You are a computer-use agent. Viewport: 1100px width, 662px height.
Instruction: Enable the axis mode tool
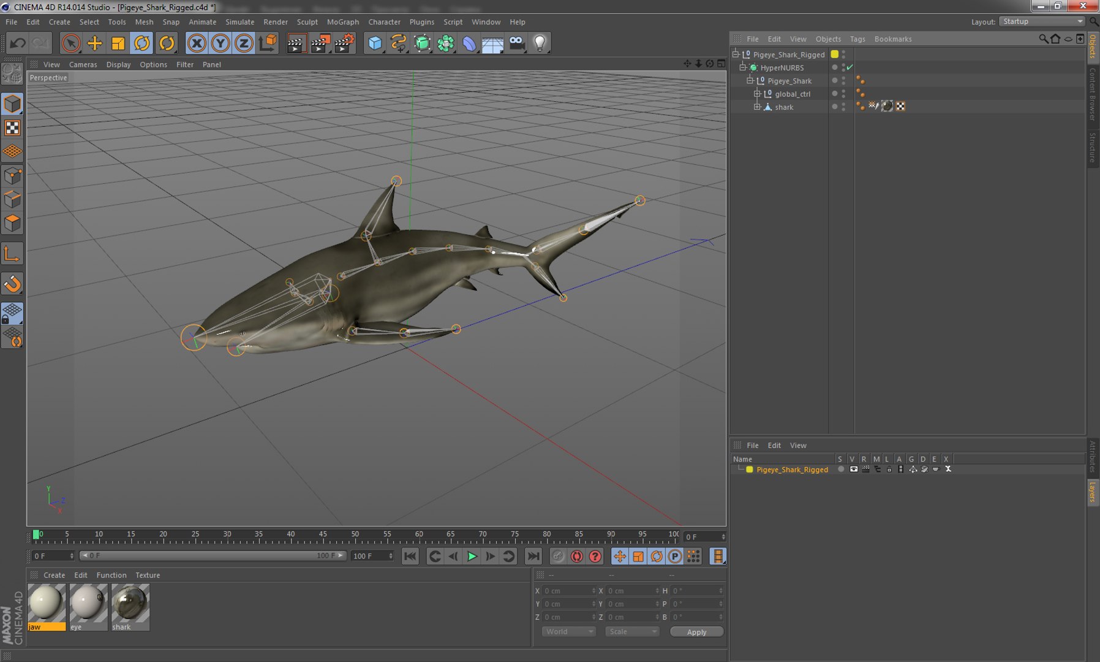(12, 254)
